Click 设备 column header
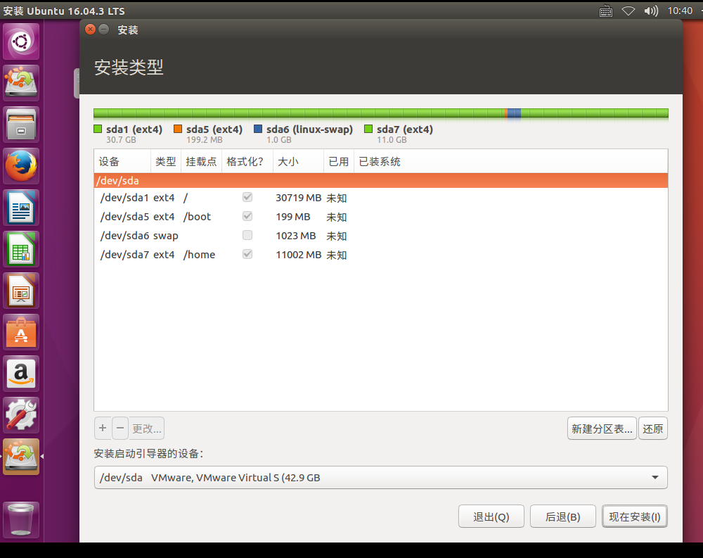The width and height of the screenshot is (703, 558). (x=122, y=161)
